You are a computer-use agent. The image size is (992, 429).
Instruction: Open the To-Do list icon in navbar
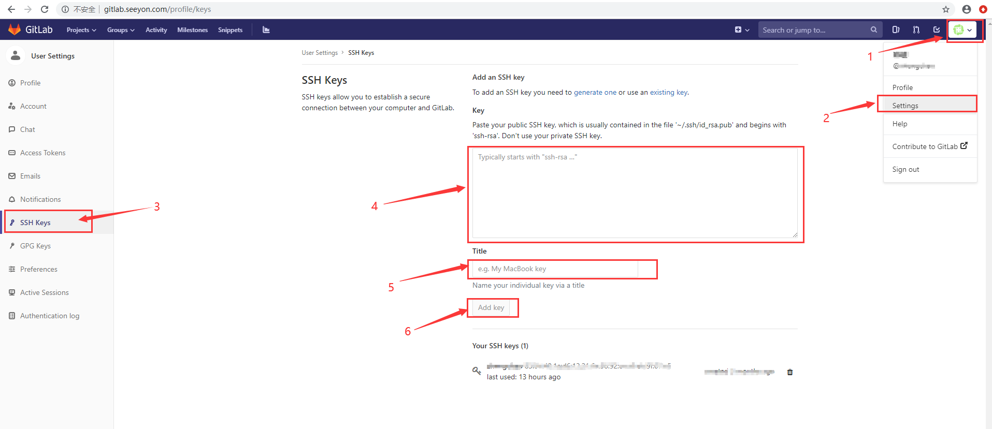tap(936, 29)
